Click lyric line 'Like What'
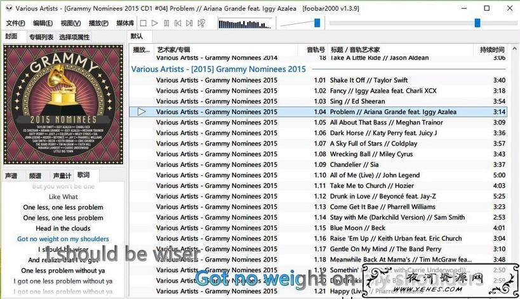 pyautogui.click(x=63, y=197)
